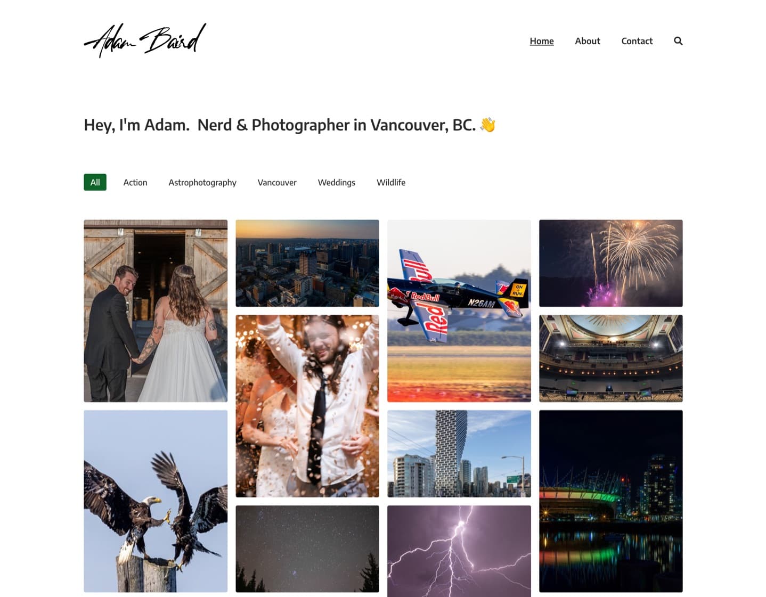Image resolution: width=766 pixels, height=597 pixels.
Task: Open the Home navigation link
Action: [541, 41]
